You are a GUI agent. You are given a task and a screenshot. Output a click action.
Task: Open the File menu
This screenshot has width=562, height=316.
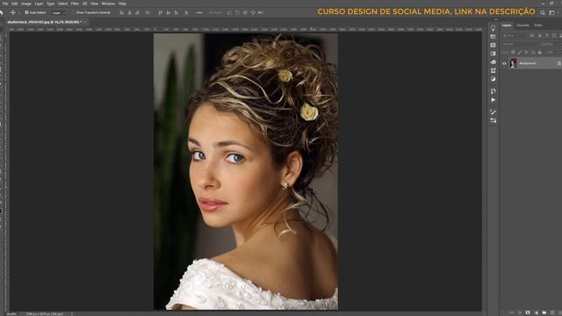[x=5, y=4]
